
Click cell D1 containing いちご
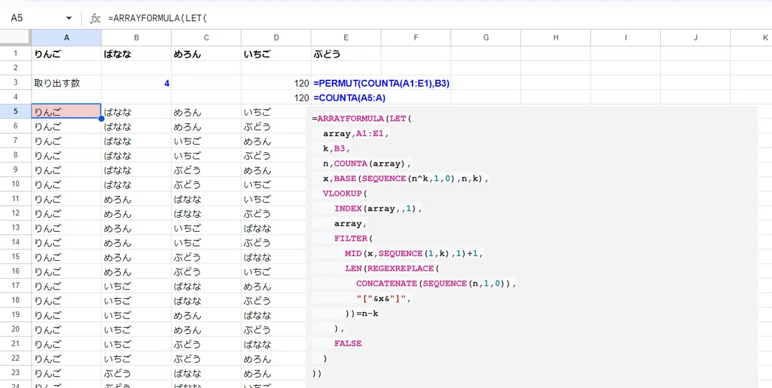coord(276,54)
